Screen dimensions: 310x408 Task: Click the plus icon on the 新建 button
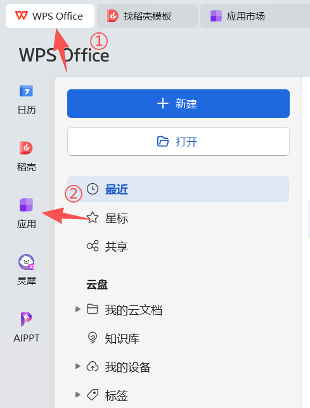163,103
